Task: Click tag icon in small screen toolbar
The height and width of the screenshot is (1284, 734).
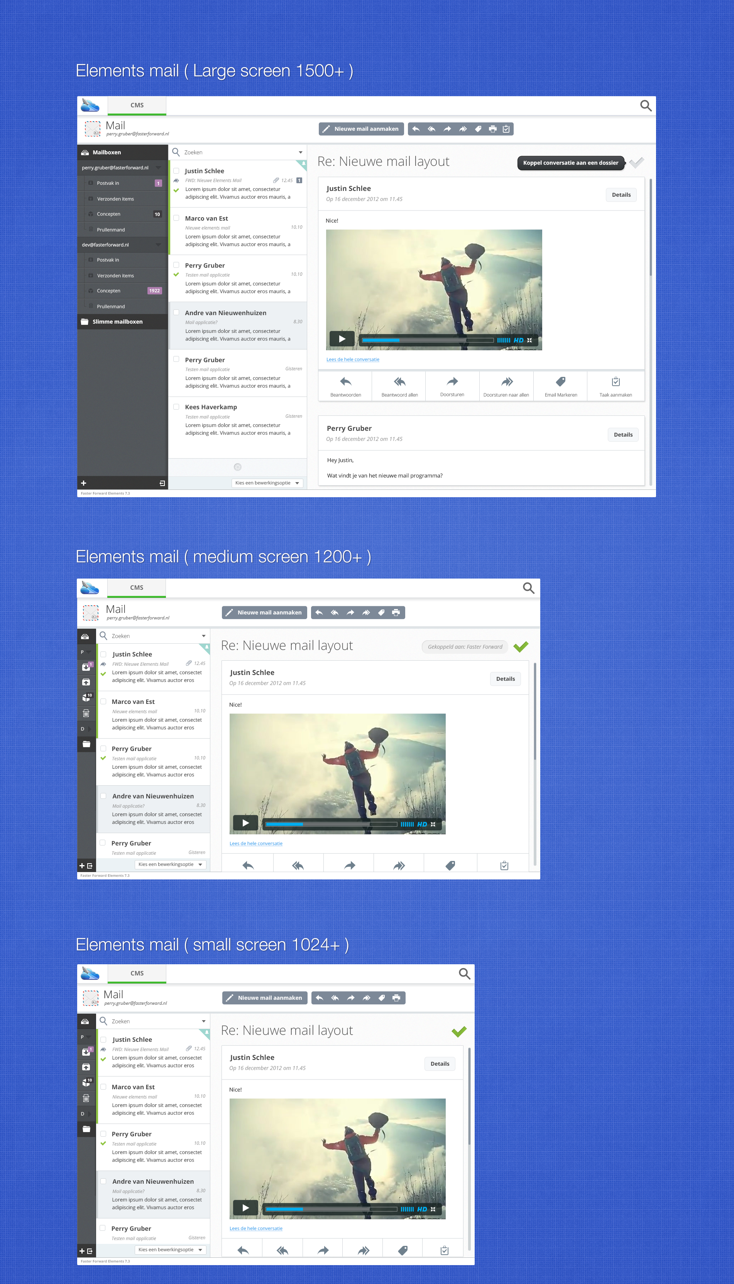Action: (x=382, y=998)
